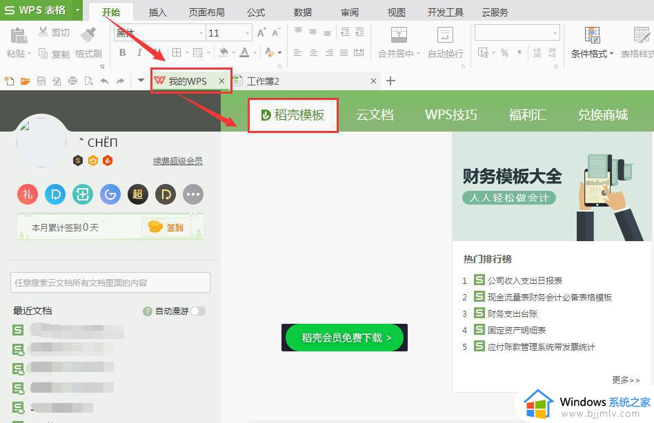Switch to the 页面布局 ribbon tab
The image size is (654, 423).
coord(207,12)
